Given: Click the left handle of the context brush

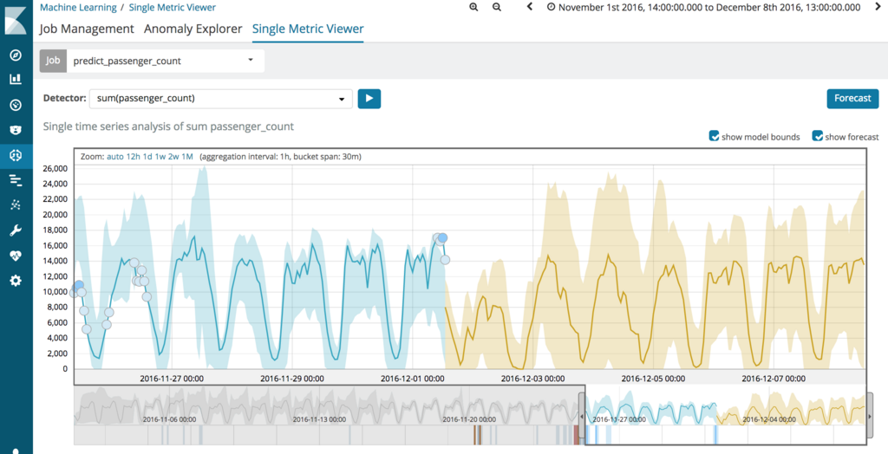Looking at the screenshot, I should point(582,416).
